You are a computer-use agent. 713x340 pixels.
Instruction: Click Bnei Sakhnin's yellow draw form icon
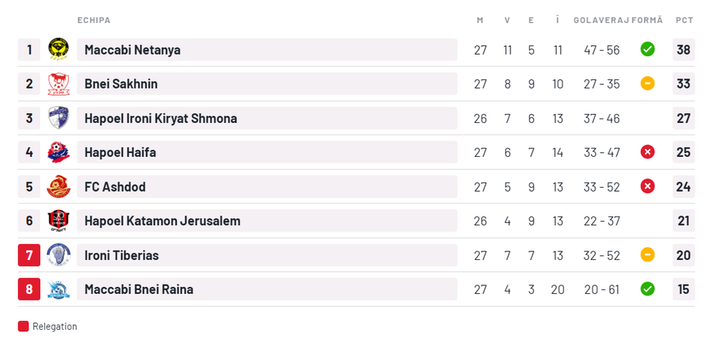pyautogui.click(x=647, y=84)
